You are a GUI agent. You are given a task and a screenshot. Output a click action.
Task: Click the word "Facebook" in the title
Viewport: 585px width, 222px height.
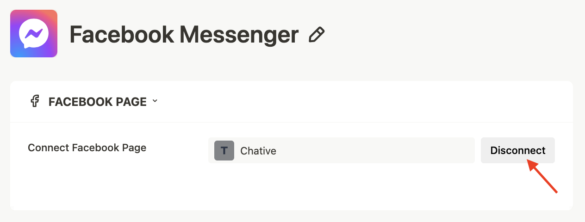tap(121, 35)
